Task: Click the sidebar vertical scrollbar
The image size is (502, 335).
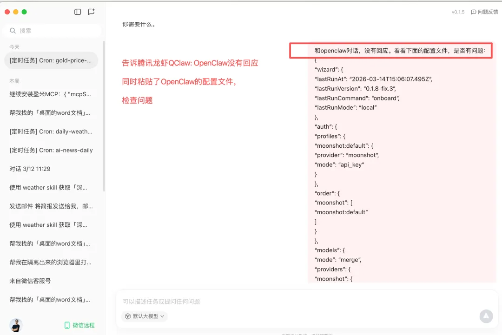Action: 104,116
